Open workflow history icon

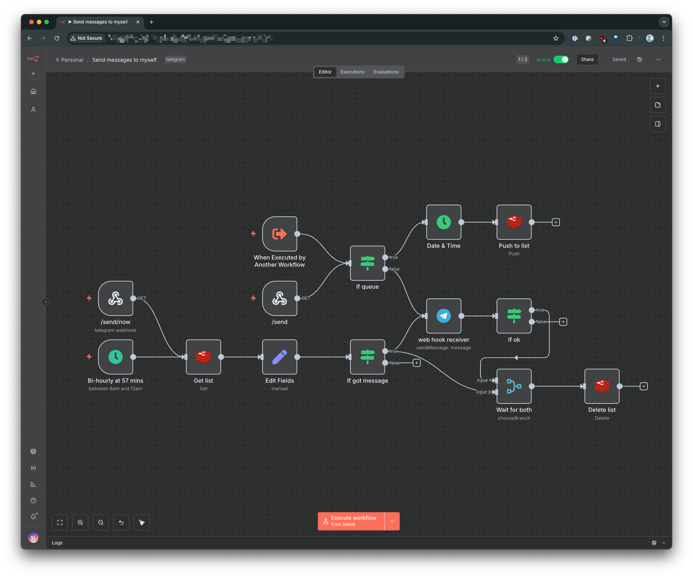(x=640, y=59)
